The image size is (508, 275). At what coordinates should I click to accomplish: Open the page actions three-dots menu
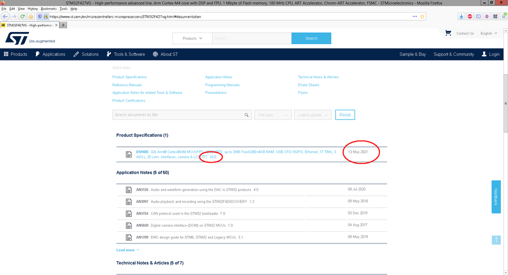[415, 16]
